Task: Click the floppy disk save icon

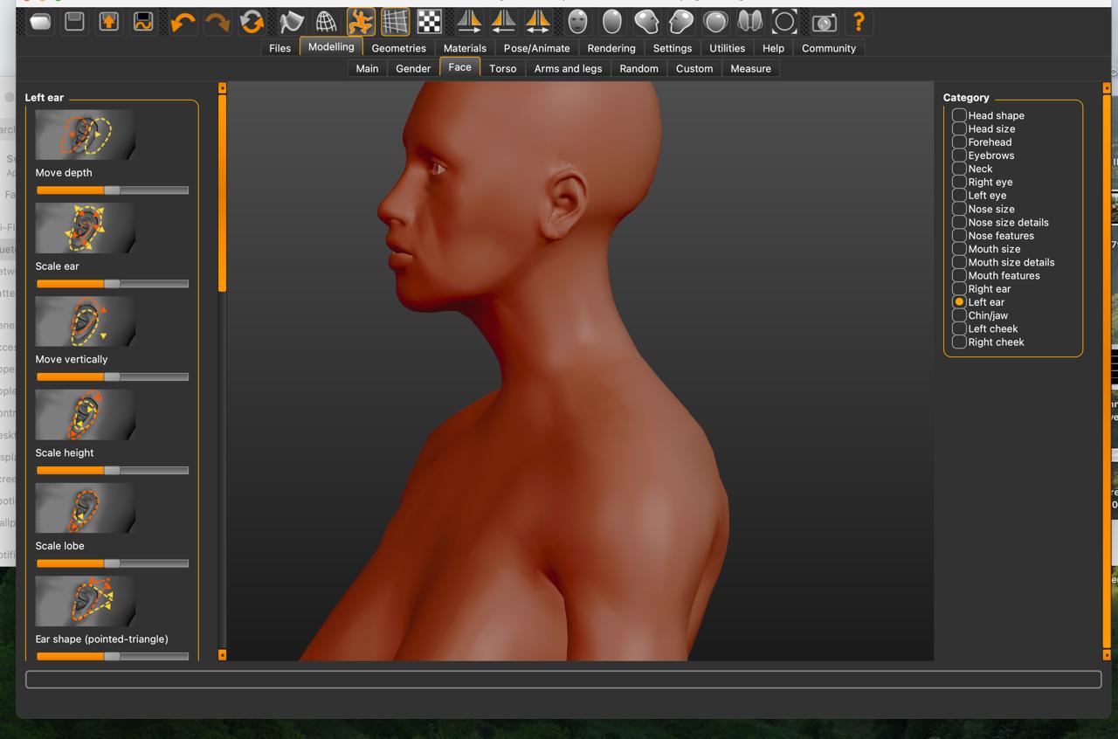Action: (74, 22)
